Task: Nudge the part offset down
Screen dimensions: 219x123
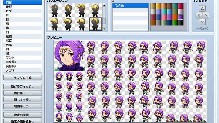Action: [202, 22]
